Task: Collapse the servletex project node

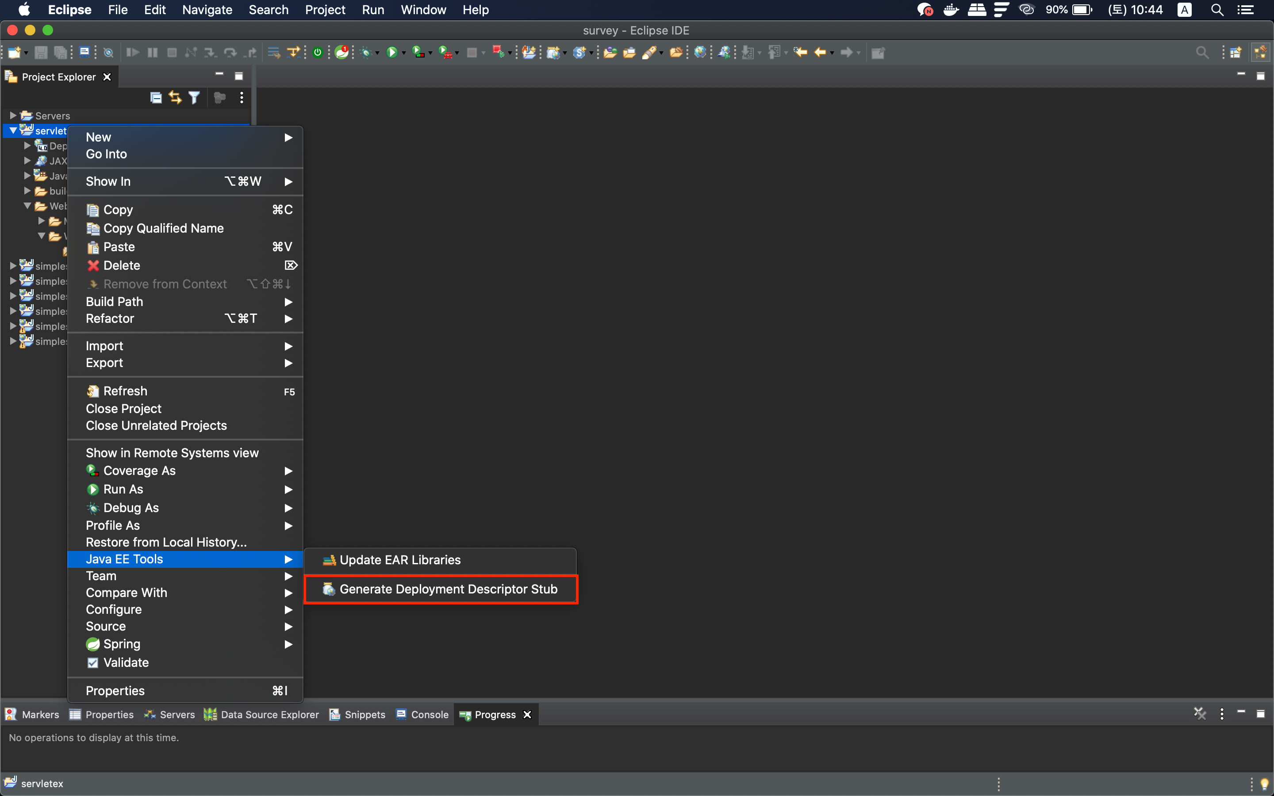Action: pos(13,130)
